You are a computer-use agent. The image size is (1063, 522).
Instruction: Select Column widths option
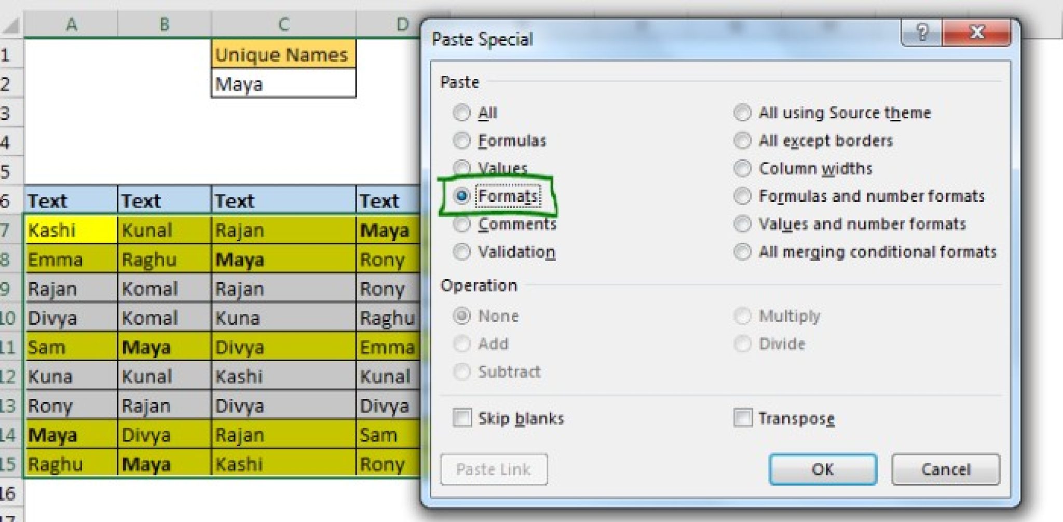pos(742,168)
